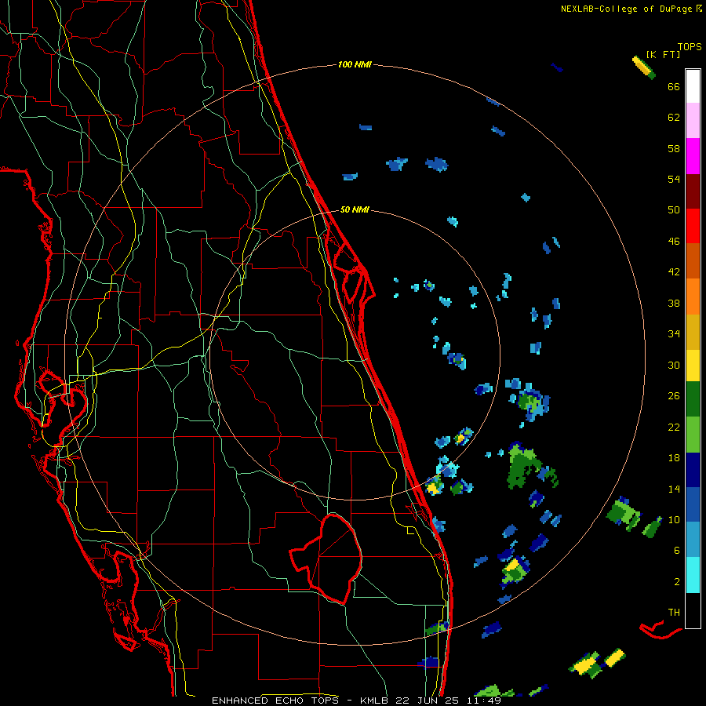Click the NEXLAB-College of DuPage title text

(631, 9)
